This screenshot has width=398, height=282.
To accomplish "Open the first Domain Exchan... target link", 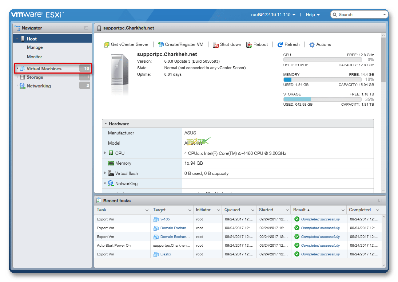I will pyautogui.click(x=175, y=228).
